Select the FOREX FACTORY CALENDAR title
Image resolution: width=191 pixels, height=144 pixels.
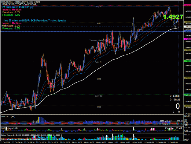point(20,4)
